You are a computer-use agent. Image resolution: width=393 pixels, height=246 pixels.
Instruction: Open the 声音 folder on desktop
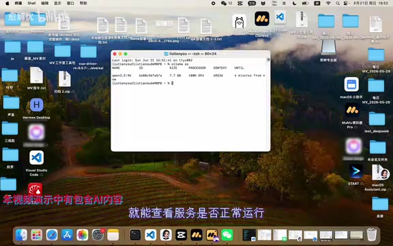click(11, 102)
